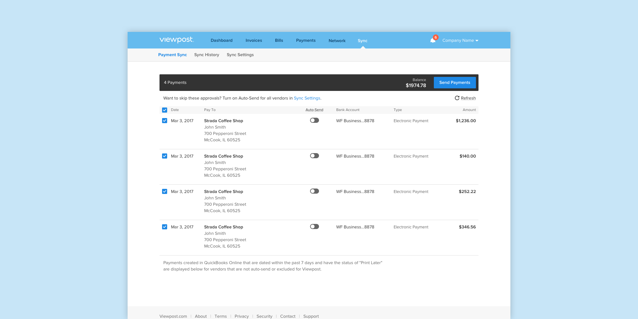Enable Auto-Send for the $140.00 payment
The width and height of the screenshot is (638, 319).
(x=315, y=156)
